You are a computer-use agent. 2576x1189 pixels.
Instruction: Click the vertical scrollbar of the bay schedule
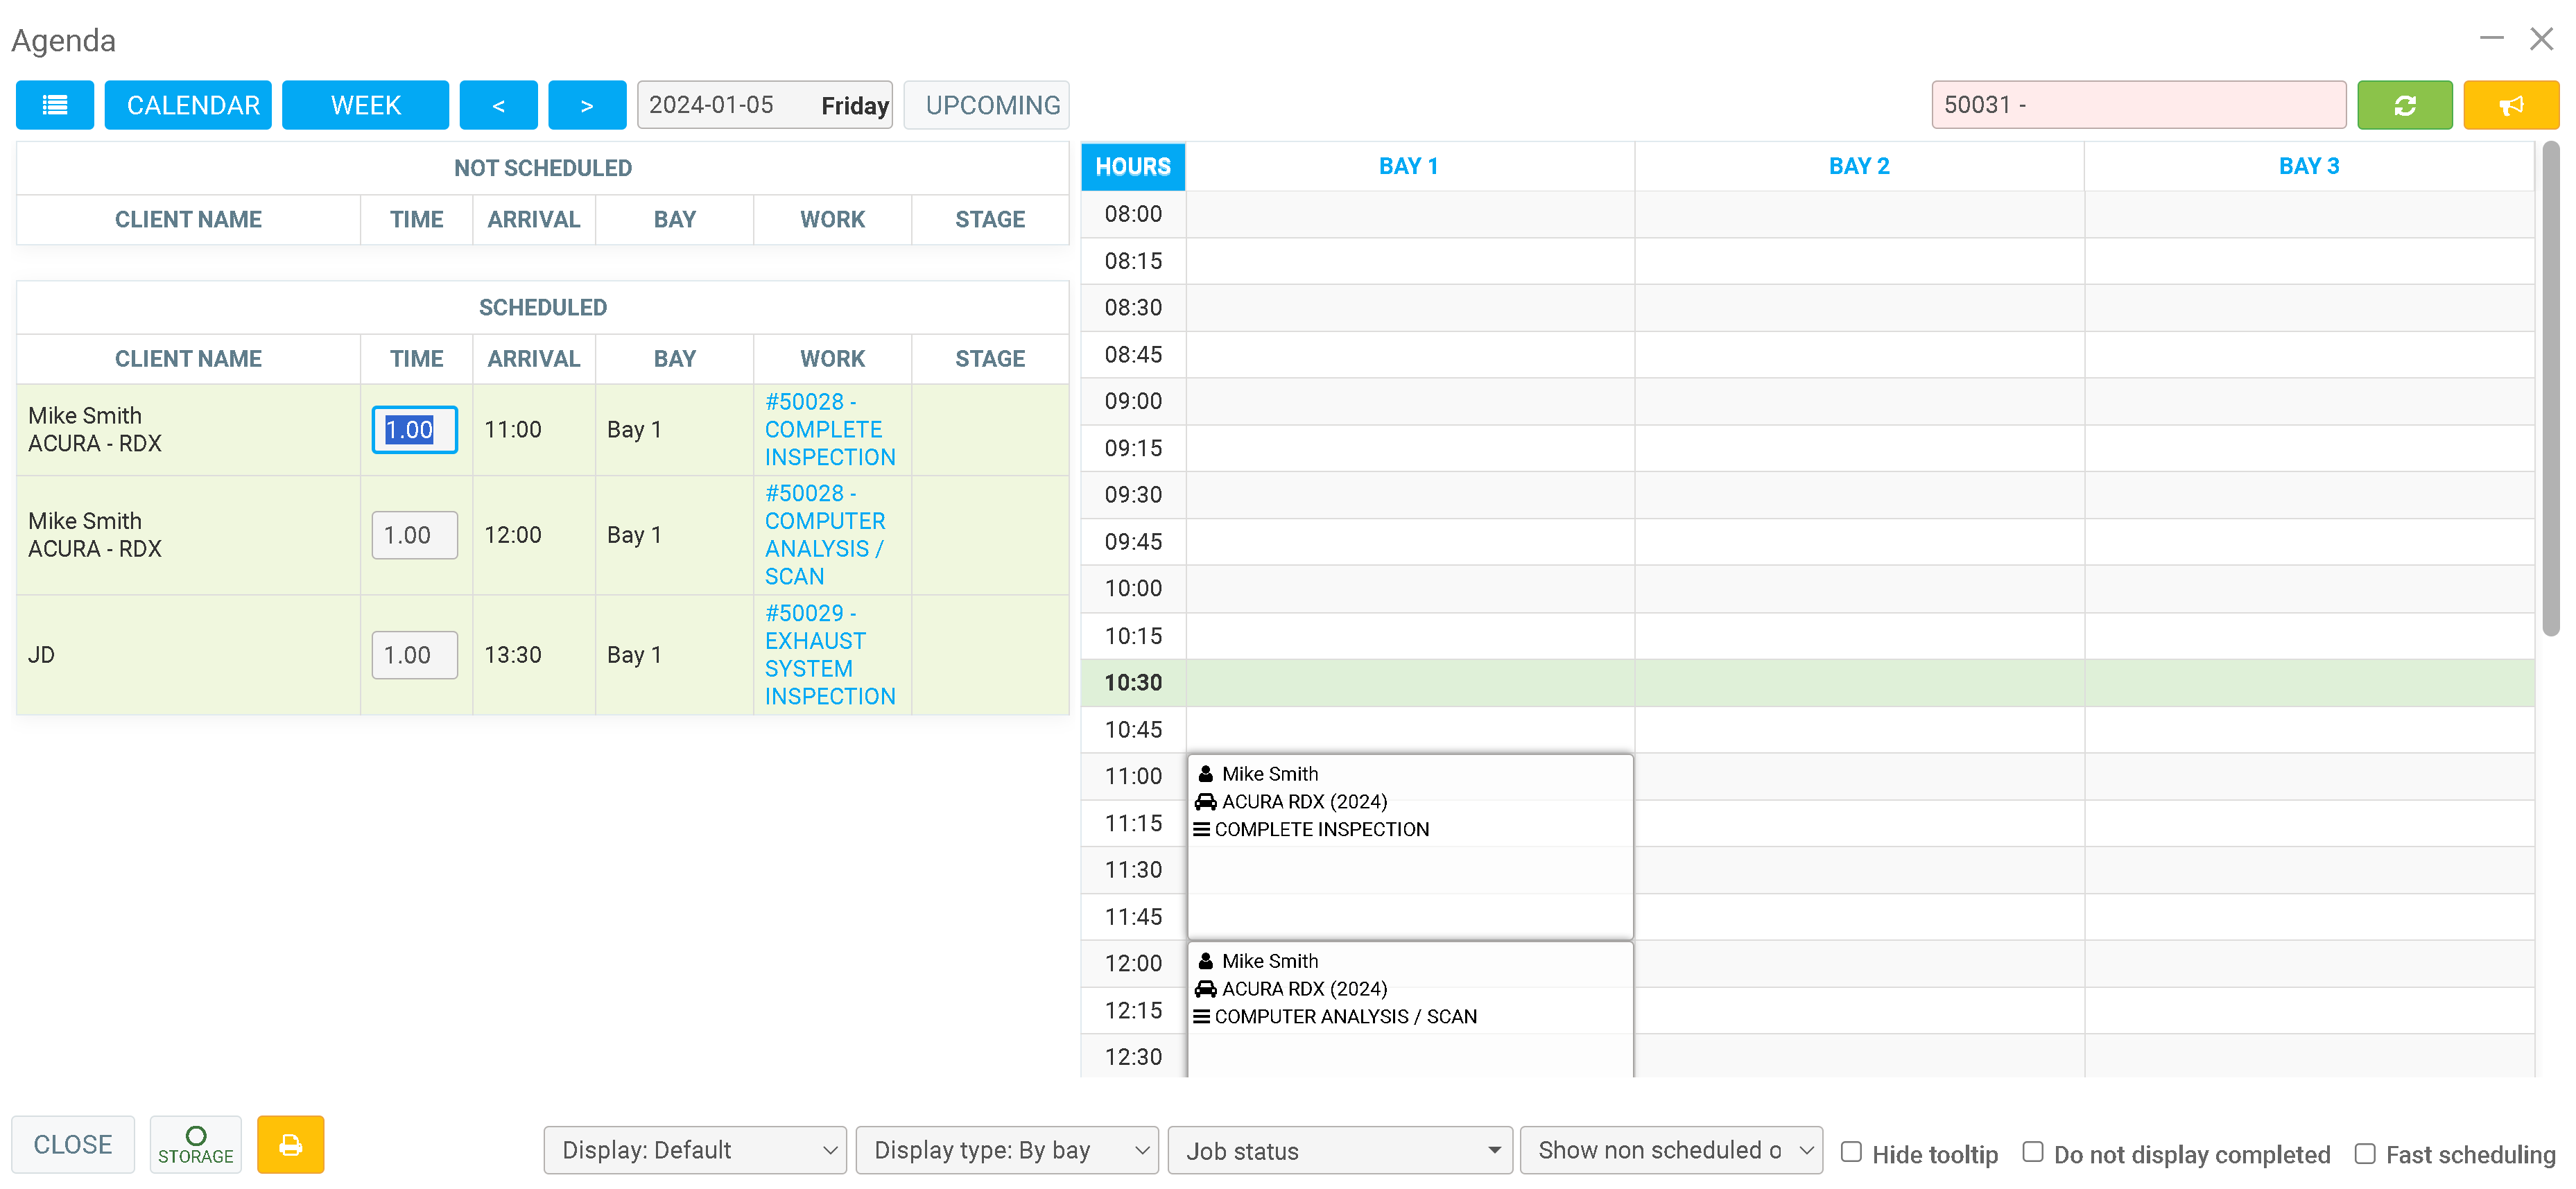(2551, 390)
